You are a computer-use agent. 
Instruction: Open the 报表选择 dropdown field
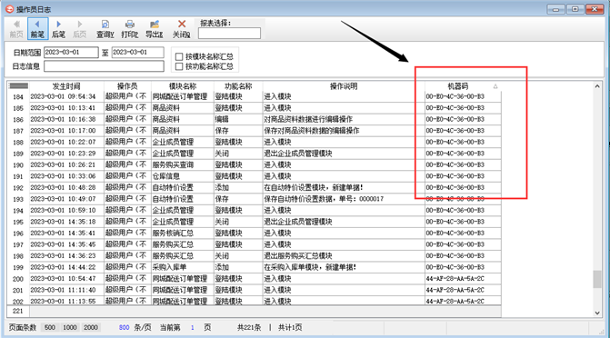229,34
